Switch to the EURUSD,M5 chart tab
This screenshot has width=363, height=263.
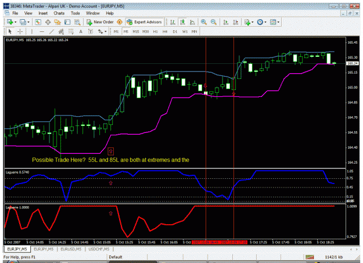(x=71, y=249)
